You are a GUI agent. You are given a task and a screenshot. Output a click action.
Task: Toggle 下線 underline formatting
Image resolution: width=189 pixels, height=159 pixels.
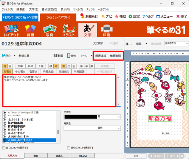(x=41, y=66)
